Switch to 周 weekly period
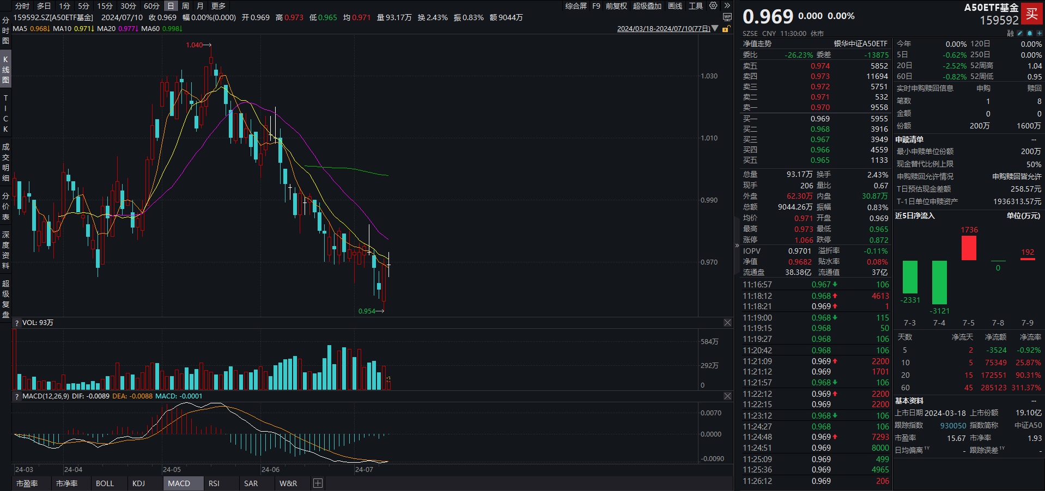This screenshot has width=1045, height=491. pyautogui.click(x=185, y=6)
